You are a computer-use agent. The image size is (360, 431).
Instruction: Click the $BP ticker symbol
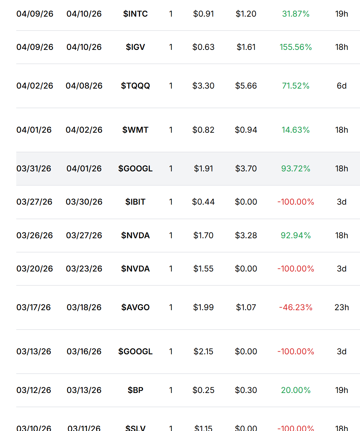pyautogui.click(x=135, y=390)
